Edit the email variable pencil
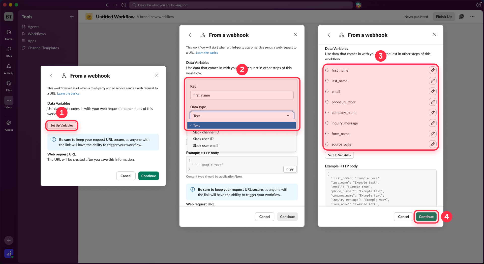The image size is (484, 264). (433, 91)
